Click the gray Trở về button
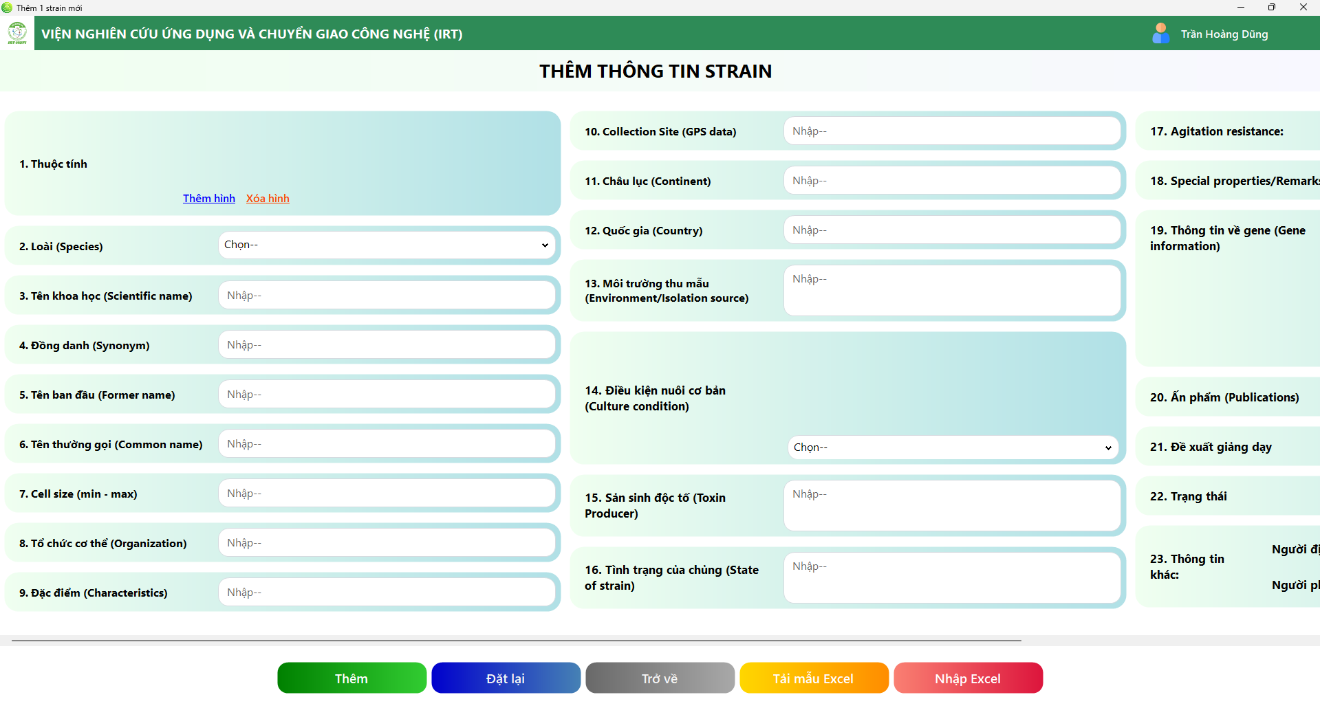 [x=660, y=678]
